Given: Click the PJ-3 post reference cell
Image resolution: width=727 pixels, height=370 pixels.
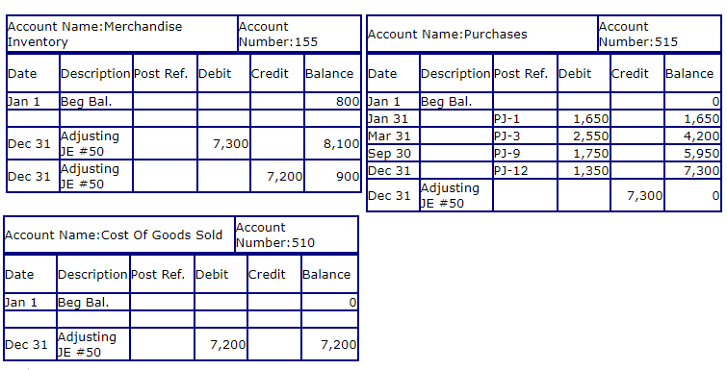Looking at the screenshot, I should pyautogui.click(x=525, y=136).
